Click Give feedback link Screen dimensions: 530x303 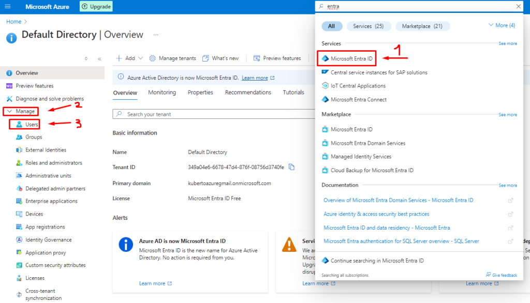(x=502, y=275)
